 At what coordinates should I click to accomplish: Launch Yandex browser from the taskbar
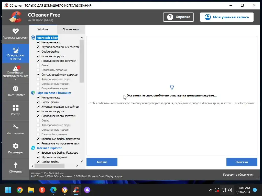click(42, 190)
